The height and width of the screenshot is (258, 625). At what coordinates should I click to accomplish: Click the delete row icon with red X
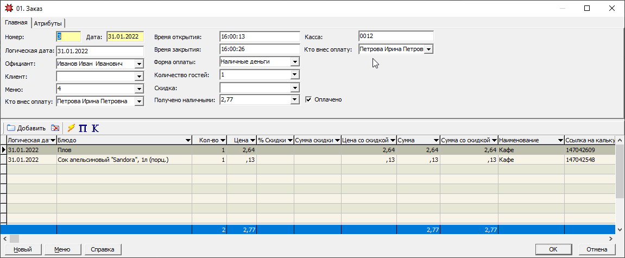click(55, 128)
